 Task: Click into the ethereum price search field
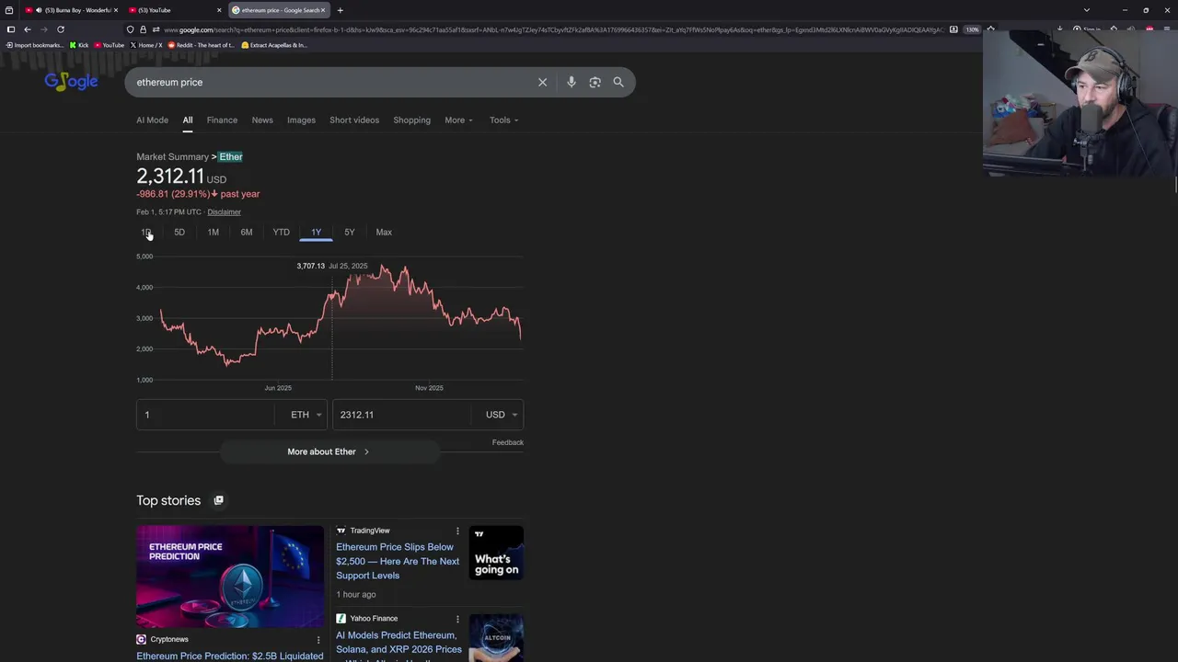pyautogui.click(x=331, y=82)
